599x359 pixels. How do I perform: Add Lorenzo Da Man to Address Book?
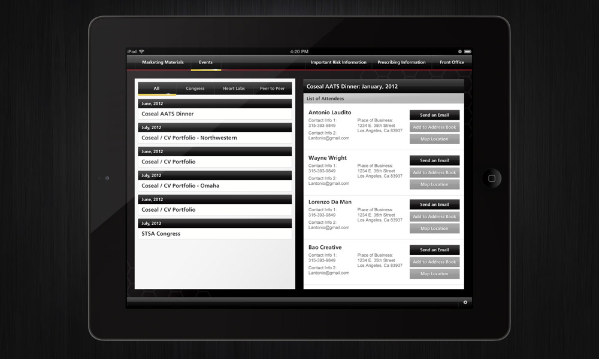tap(434, 217)
